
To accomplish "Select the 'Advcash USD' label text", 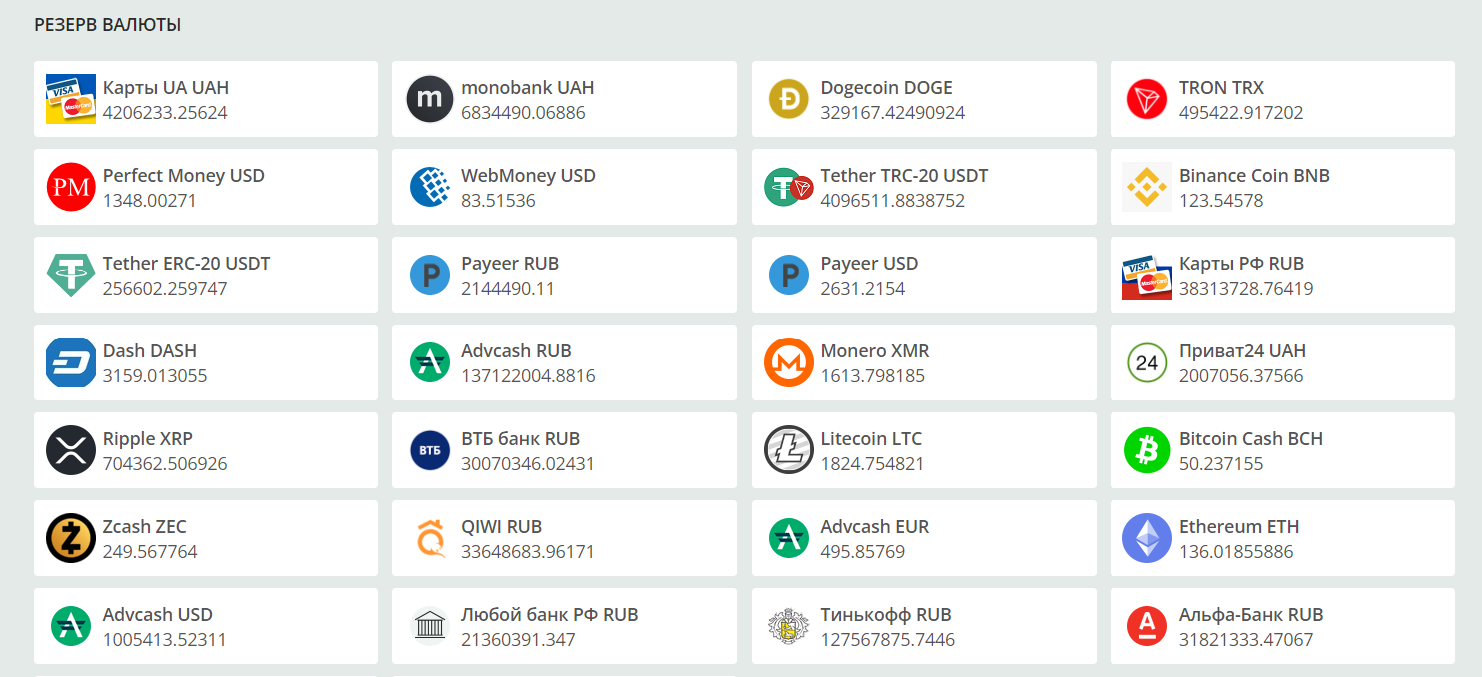I will 158,614.
